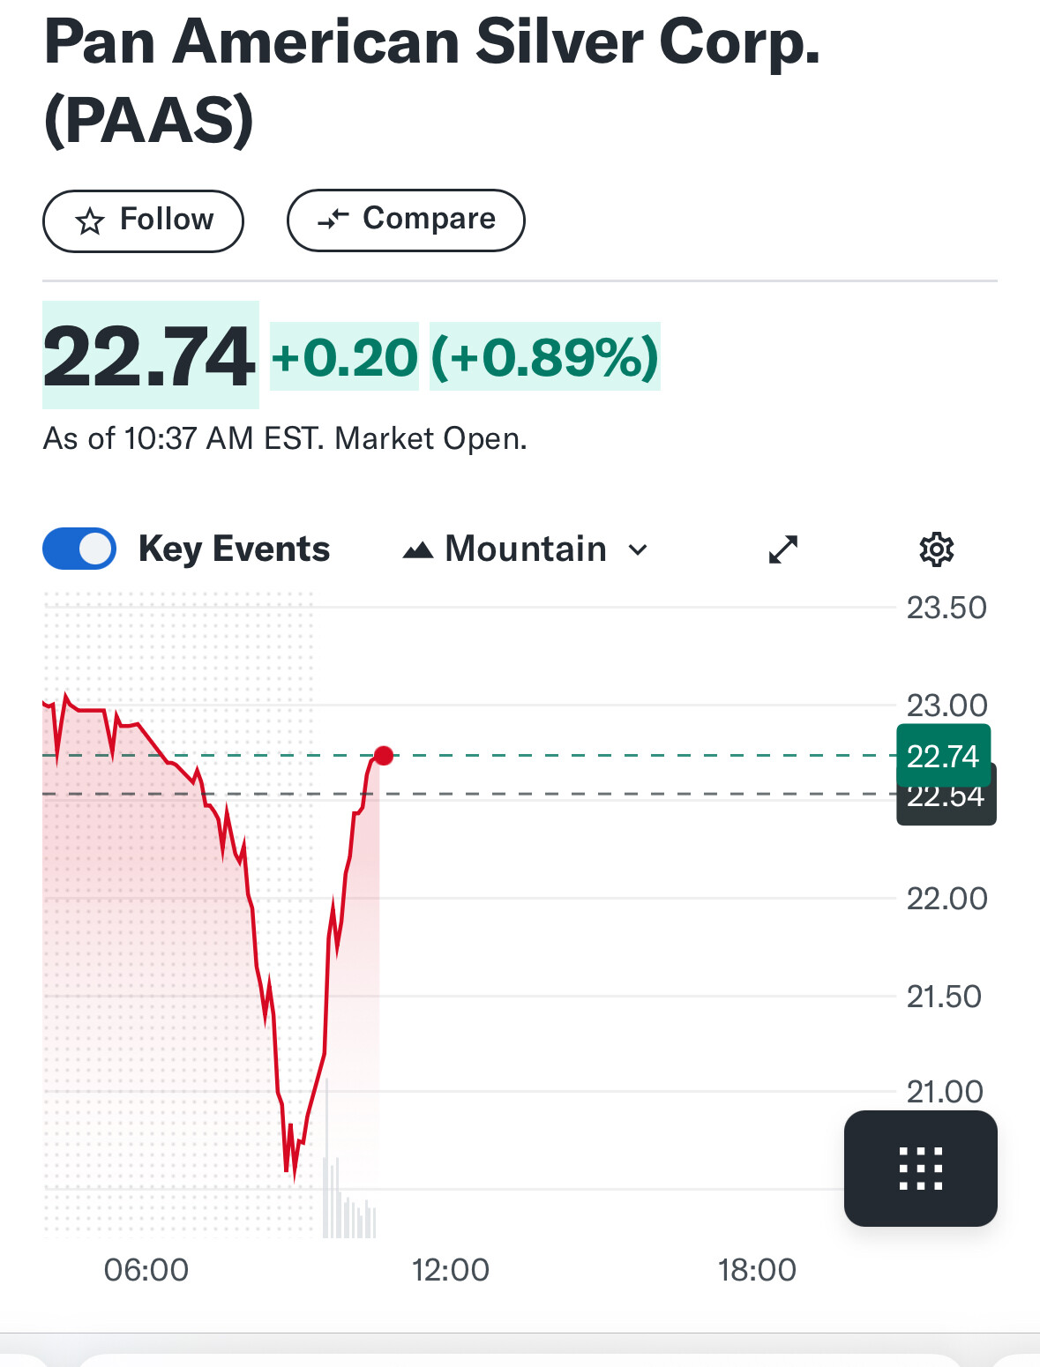Click the compare arrows icon
The width and height of the screenshot is (1040, 1367).
click(x=333, y=219)
